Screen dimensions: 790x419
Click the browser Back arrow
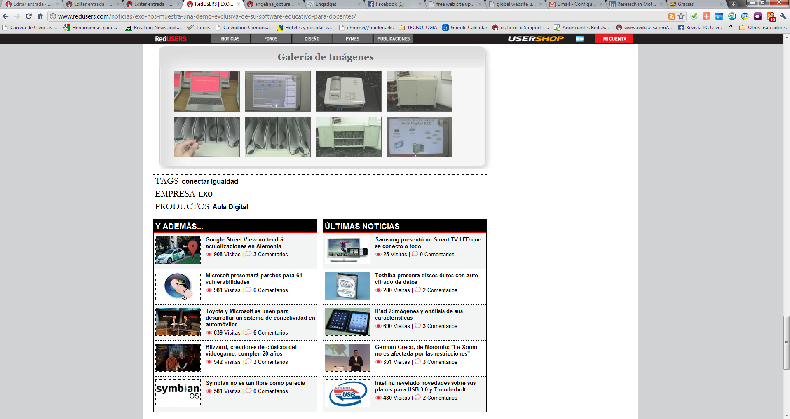(x=6, y=16)
